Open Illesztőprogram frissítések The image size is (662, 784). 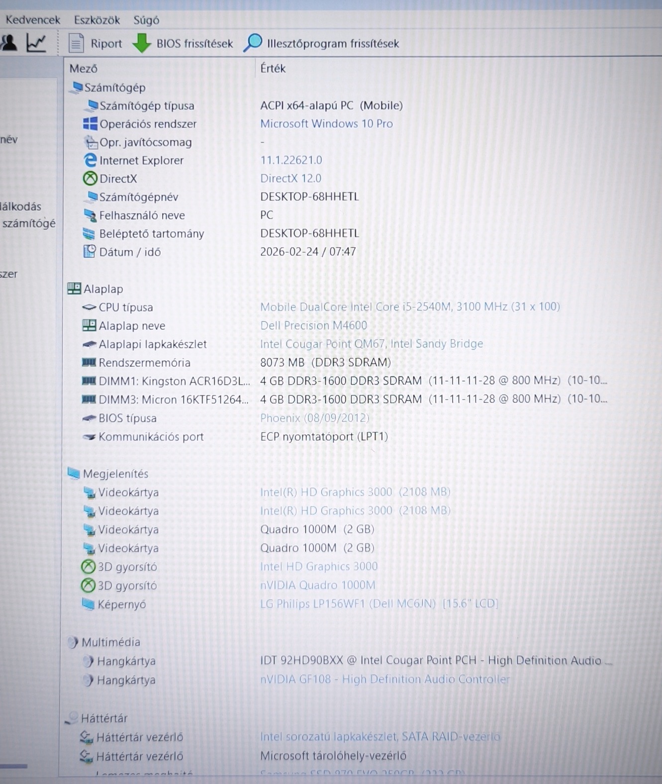(x=333, y=44)
